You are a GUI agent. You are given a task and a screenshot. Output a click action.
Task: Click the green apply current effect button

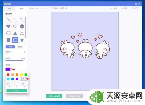pos(54,96)
